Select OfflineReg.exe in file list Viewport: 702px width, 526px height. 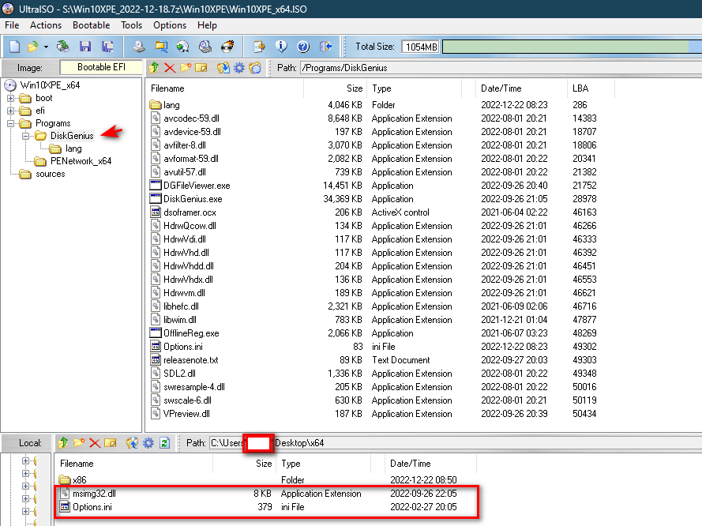191,333
